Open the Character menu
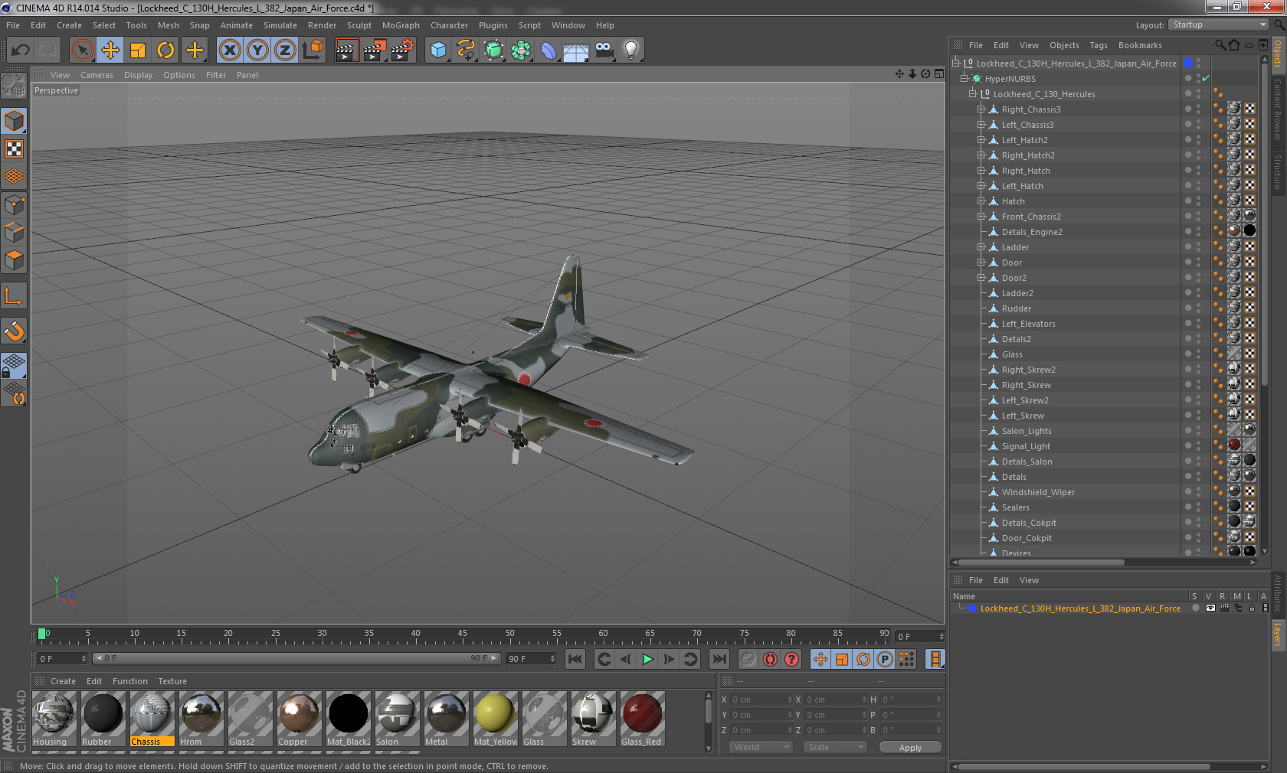The height and width of the screenshot is (773, 1287). (449, 25)
